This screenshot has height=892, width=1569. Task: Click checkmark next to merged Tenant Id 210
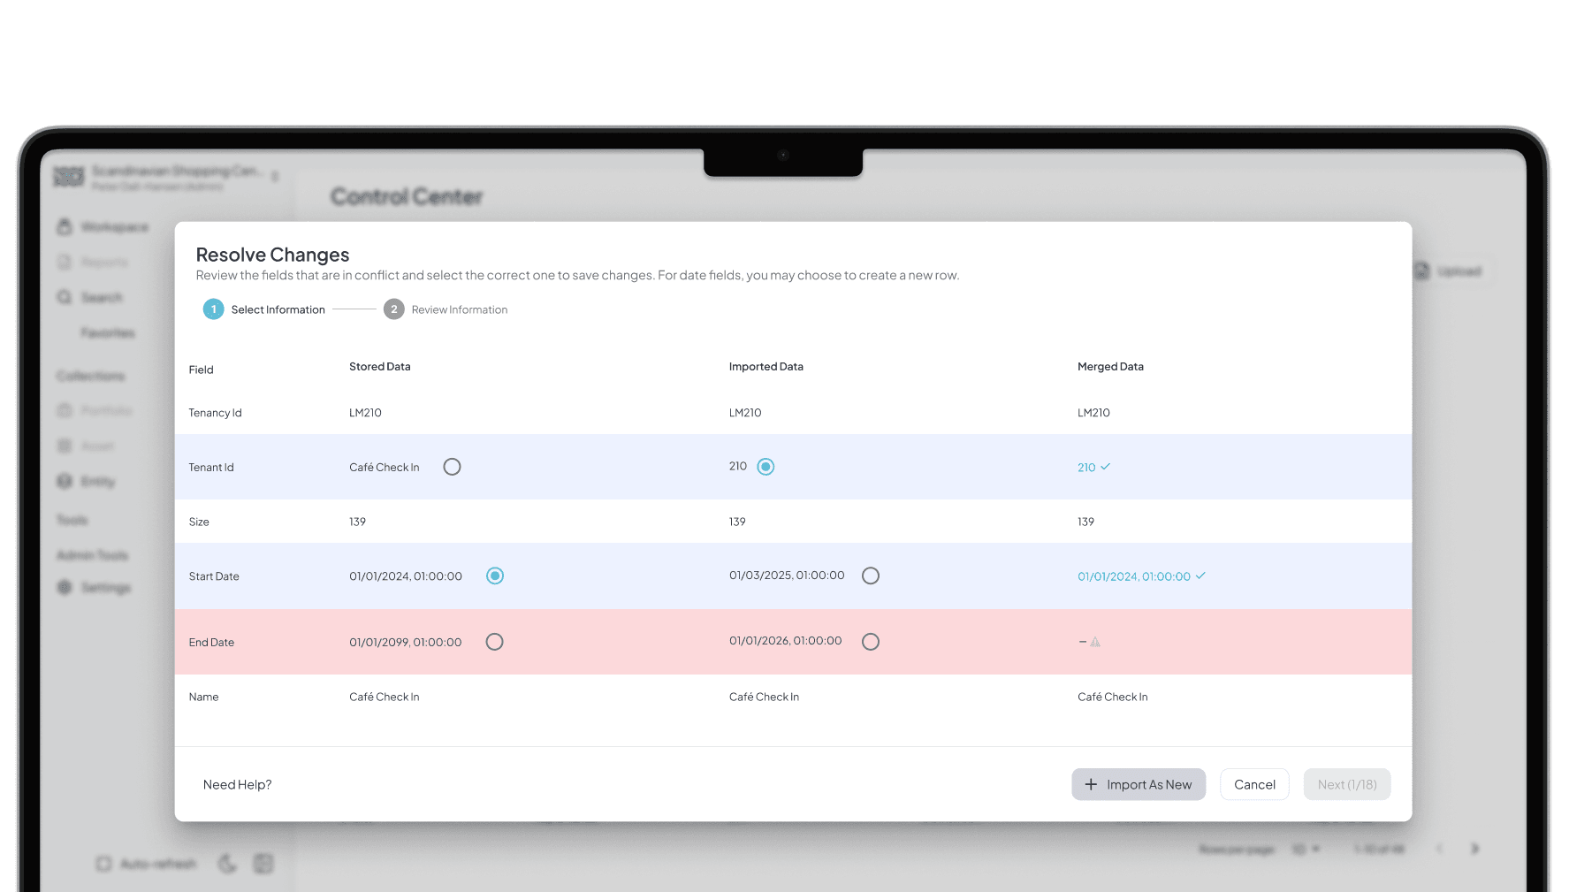tap(1105, 467)
